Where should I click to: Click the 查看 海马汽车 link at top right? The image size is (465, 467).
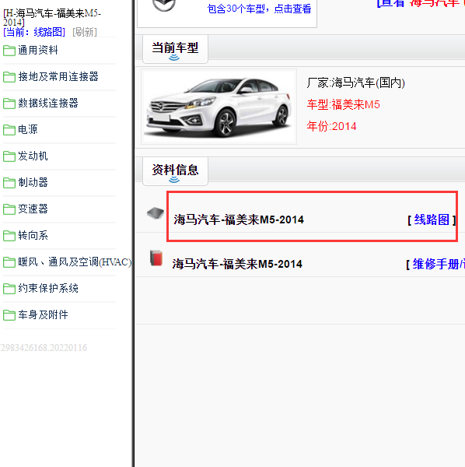pos(421,3)
